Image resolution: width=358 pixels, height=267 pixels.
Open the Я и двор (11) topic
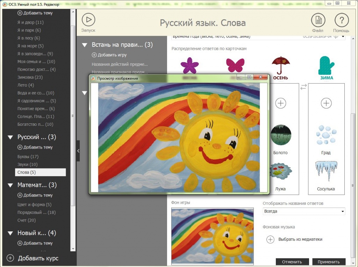pos(30,22)
